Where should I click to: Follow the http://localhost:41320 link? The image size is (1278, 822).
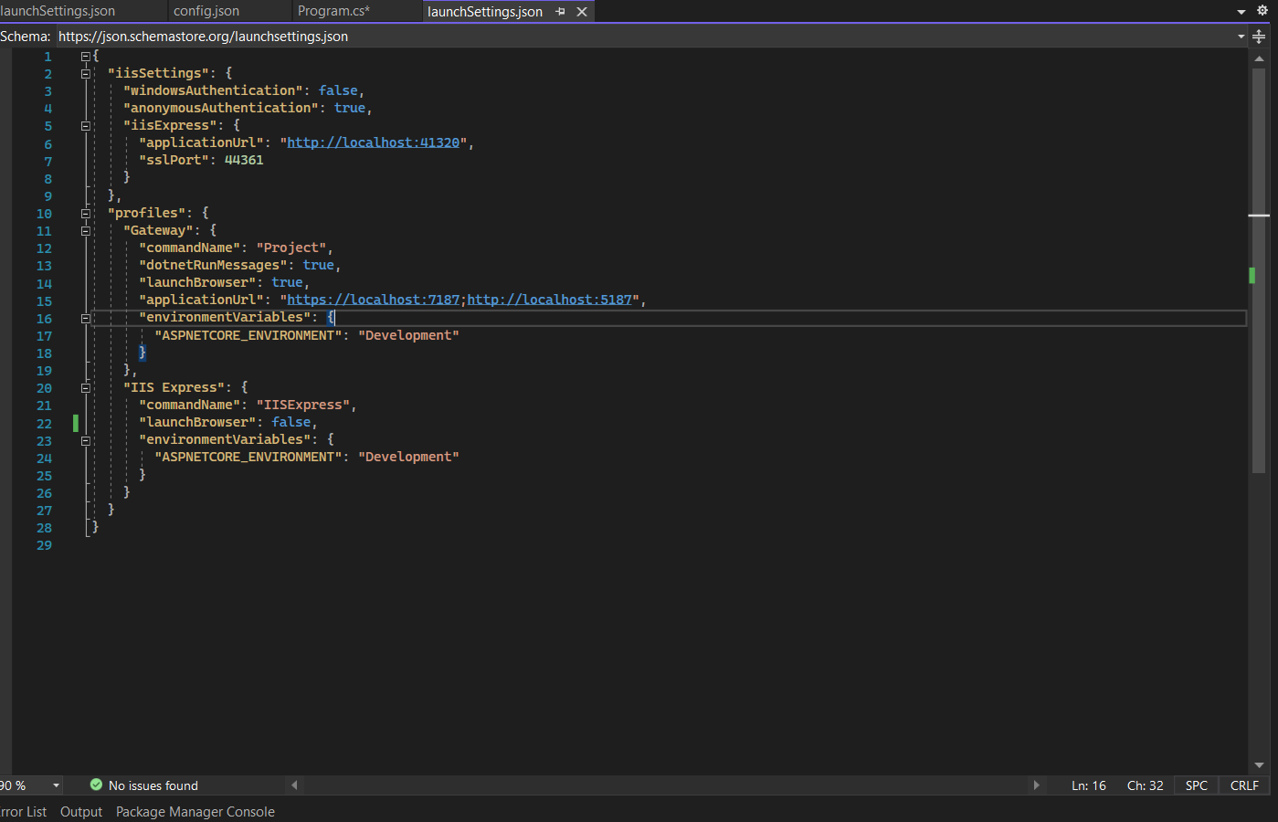[x=373, y=142]
